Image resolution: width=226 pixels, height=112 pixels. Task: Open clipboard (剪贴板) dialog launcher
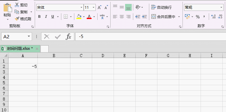32,27
